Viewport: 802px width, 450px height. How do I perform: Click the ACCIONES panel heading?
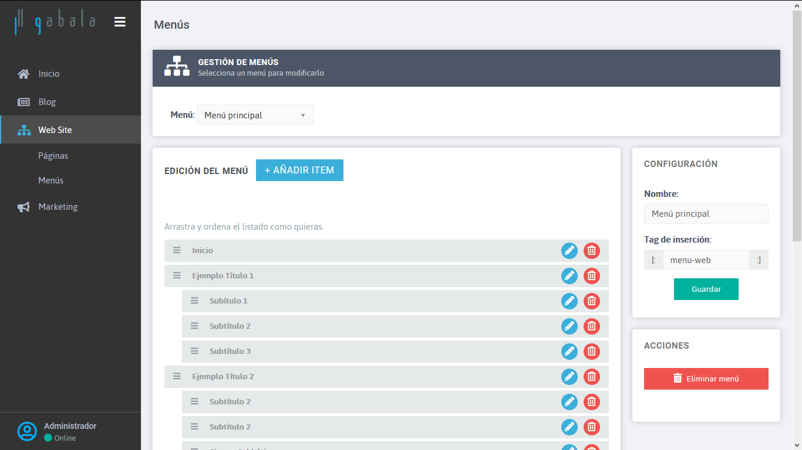point(667,346)
